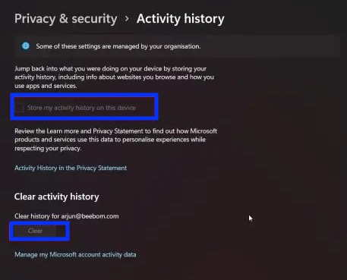Image resolution: width=347 pixels, height=280 pixels.
Task: Click the 'Clear history for arjun@beebom.com' text
Action: [67, 216]
